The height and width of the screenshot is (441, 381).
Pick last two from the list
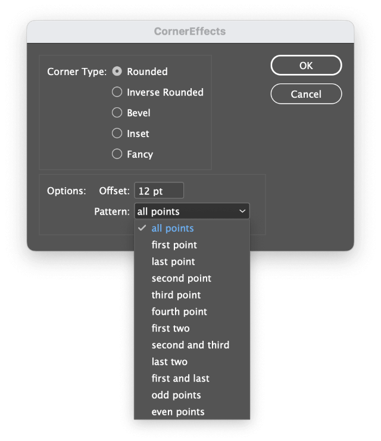(x=192, y=362)
